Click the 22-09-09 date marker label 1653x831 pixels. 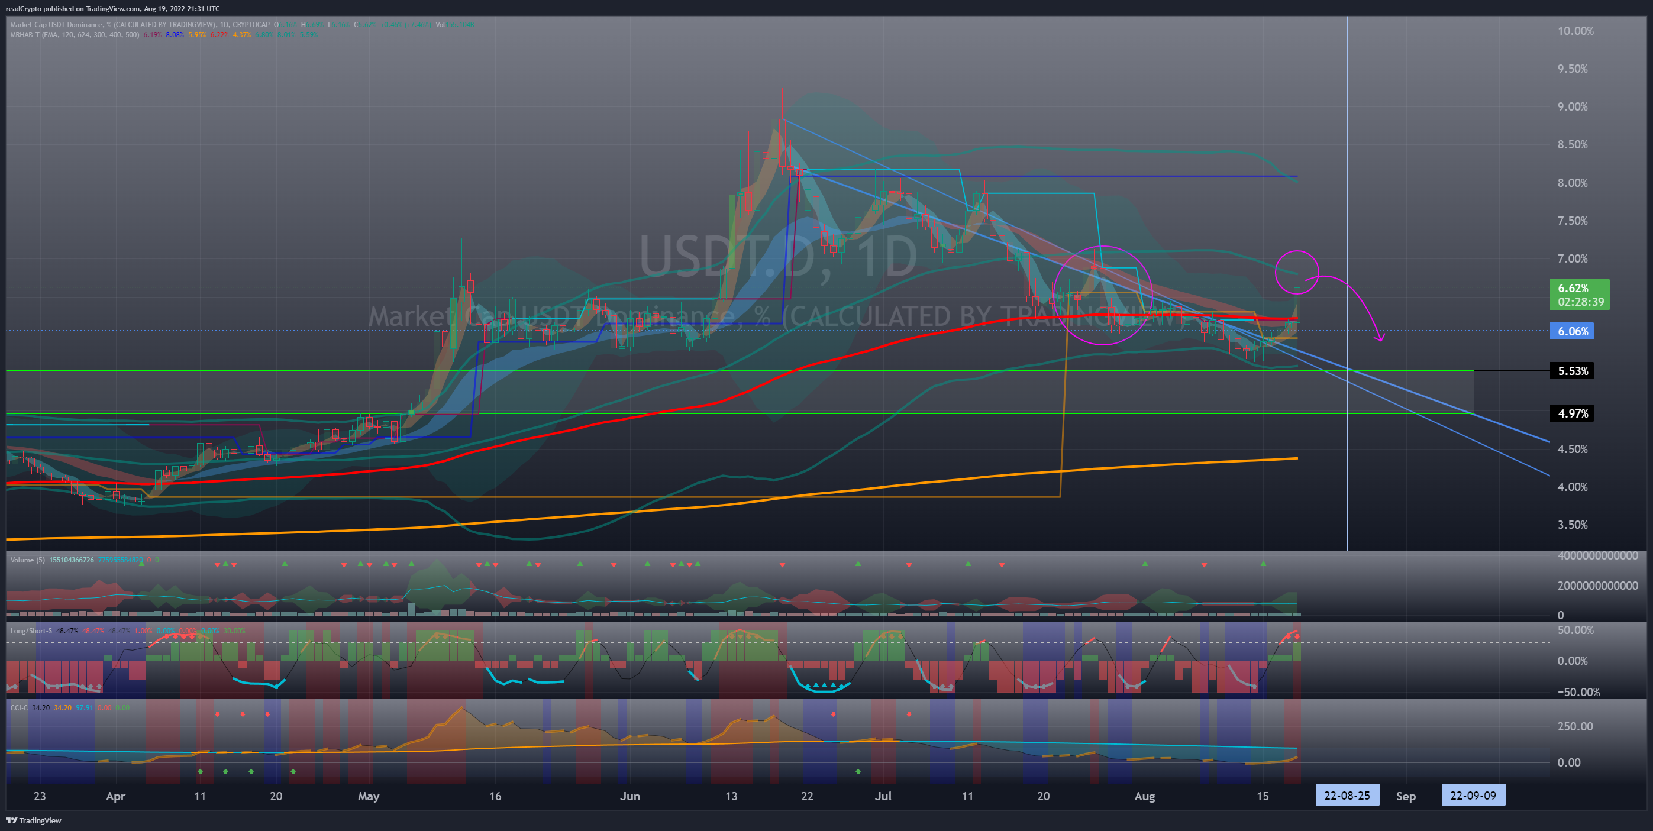[x=1473, y=796]
